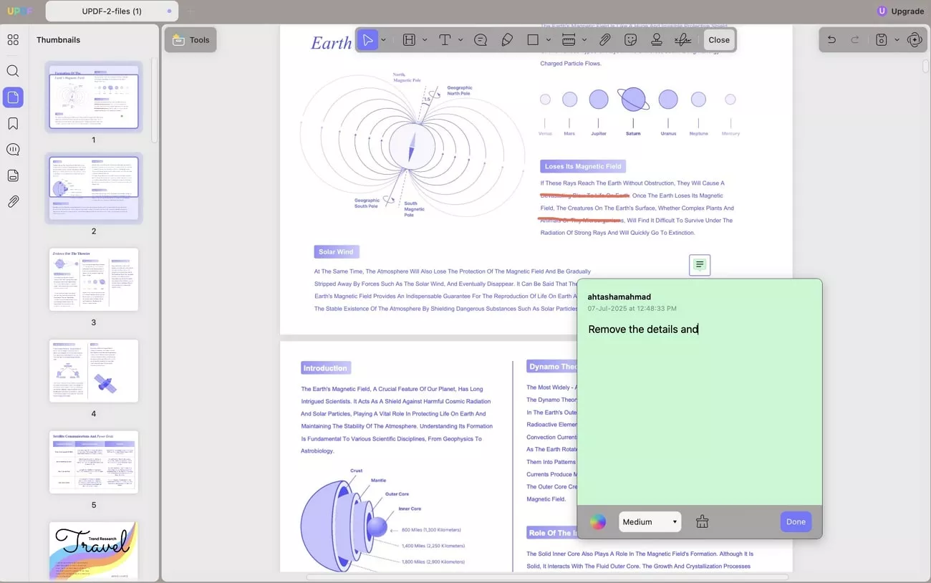Open page 5 table thumbnail

click(x=94, y=462)
